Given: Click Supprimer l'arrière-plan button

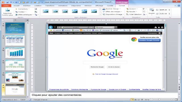Looking at the screenshot, I should tap(7, 12).
